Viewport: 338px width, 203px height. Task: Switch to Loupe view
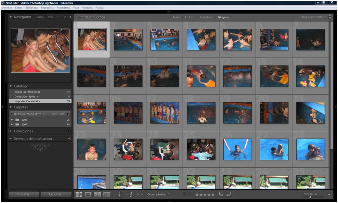[x=88, y=194]
